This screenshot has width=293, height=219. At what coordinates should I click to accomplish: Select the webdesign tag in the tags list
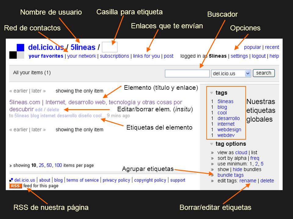(x=229, y=130)
